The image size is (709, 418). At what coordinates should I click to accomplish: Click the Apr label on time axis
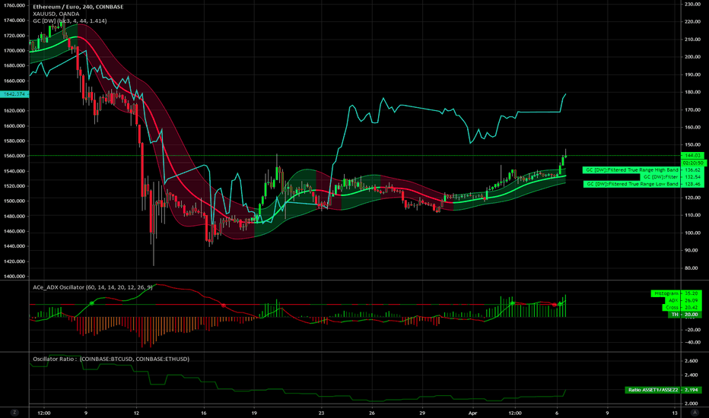[473, 413]
